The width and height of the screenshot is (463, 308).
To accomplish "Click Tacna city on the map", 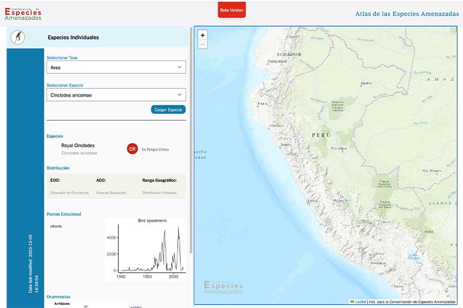I will click(x=398, y=286).
